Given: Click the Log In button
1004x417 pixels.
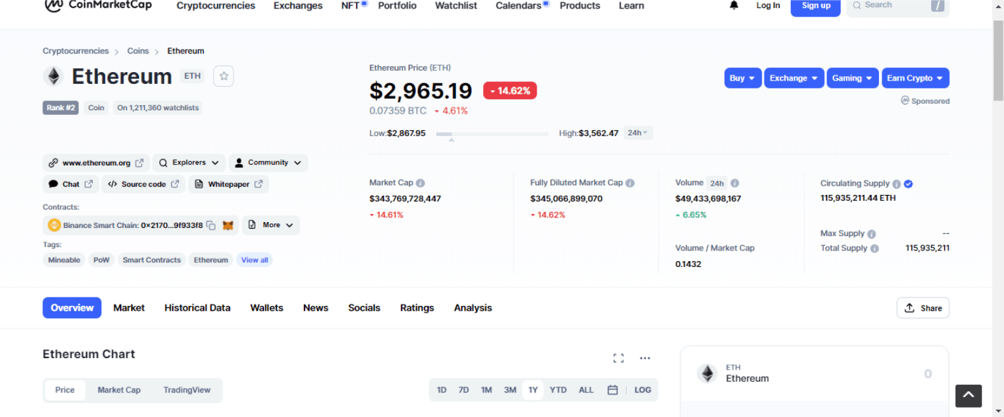Looking at the screenshot, I should click(x=768, y=5).
